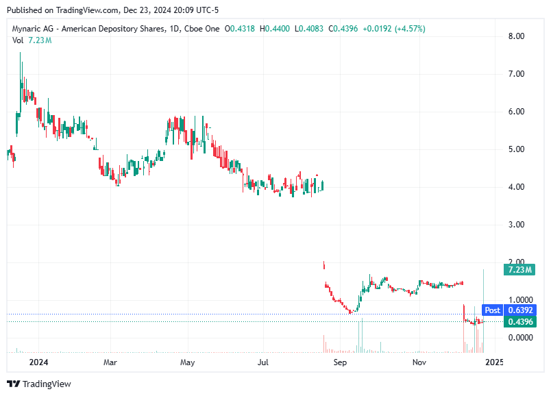Click the low value L0.4083
551x396 pixels.
tap(309, 29)
